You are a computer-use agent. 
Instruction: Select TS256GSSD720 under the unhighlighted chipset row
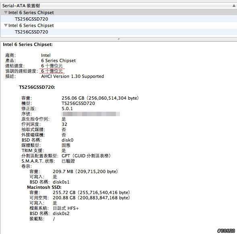[x=119, y=32]
